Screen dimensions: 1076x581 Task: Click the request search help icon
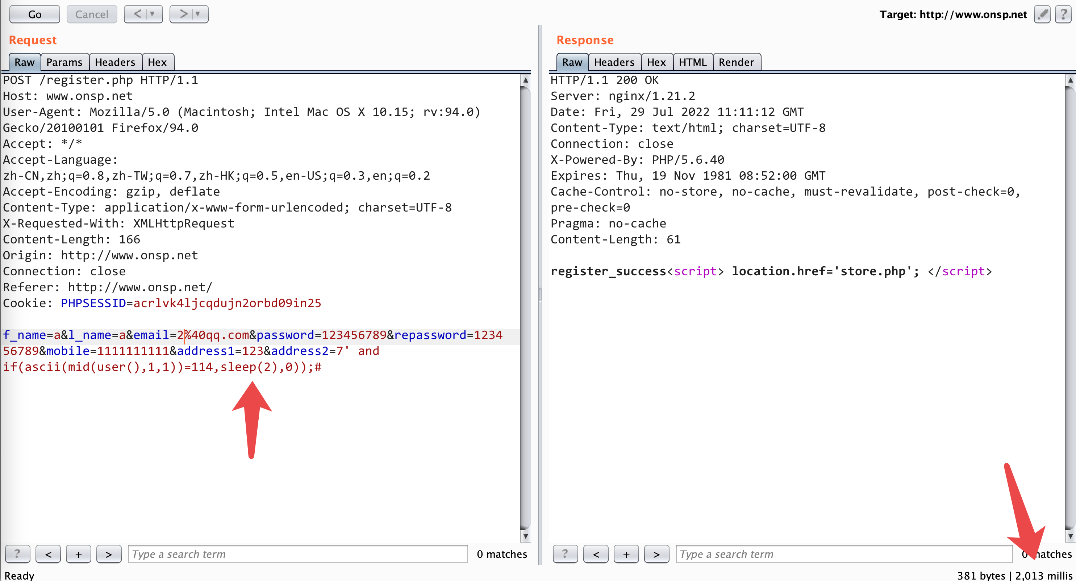pyautogui.click(x=17, y=554)
